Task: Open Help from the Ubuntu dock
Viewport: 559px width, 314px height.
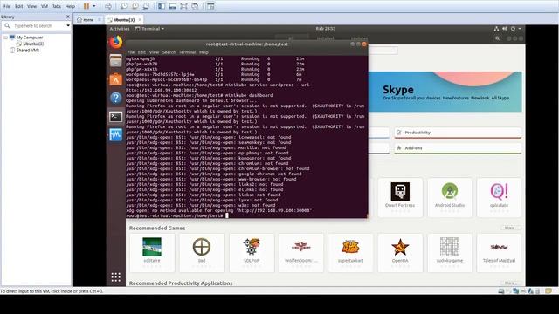Action: 116,98
